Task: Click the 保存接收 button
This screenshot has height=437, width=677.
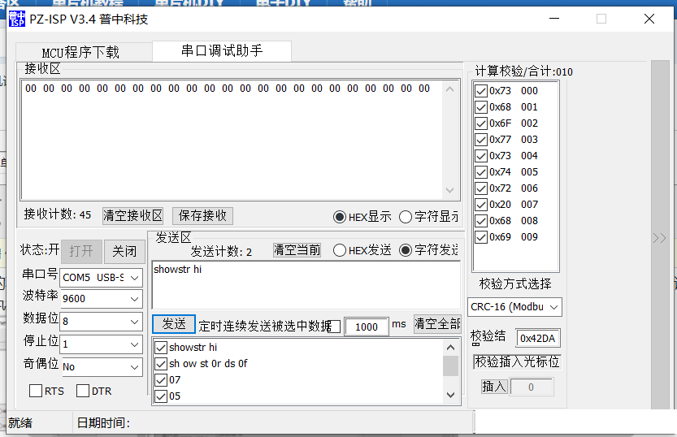Action: pyautogui.click(x=202, y=216)
